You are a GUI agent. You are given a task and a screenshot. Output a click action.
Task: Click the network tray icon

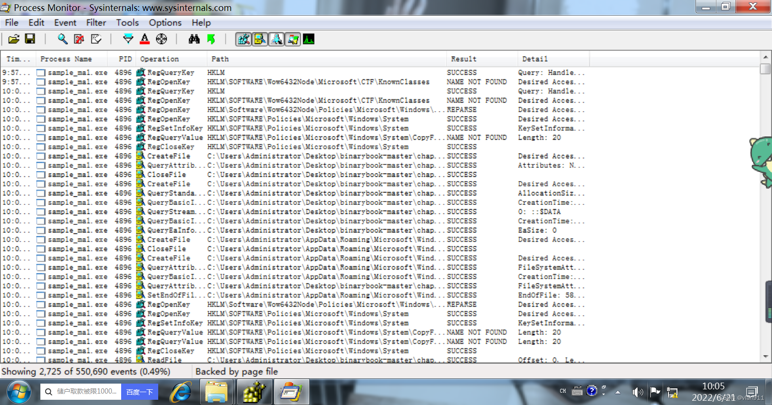click(672, 392)
